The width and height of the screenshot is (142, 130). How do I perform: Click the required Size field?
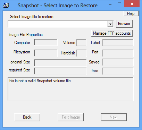[60, 71]
